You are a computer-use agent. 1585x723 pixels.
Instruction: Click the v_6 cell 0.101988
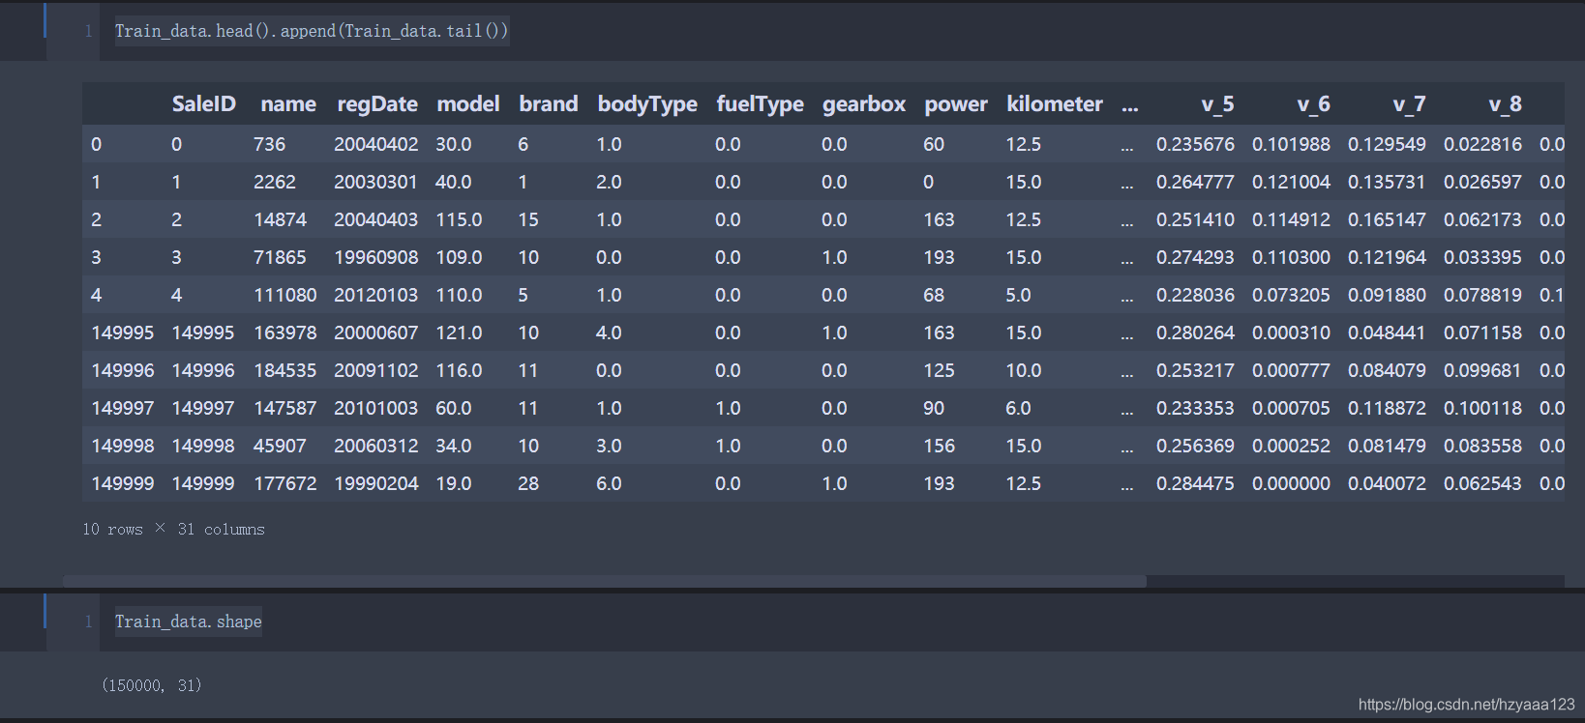point(1291,144)
